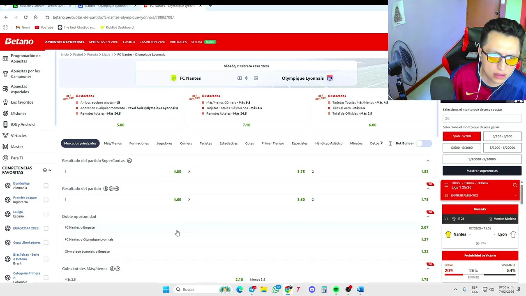Image resolution: width=526 pixels, height=296 pixels.
Task: Click the bet amount input field
Action: (482, 118)
